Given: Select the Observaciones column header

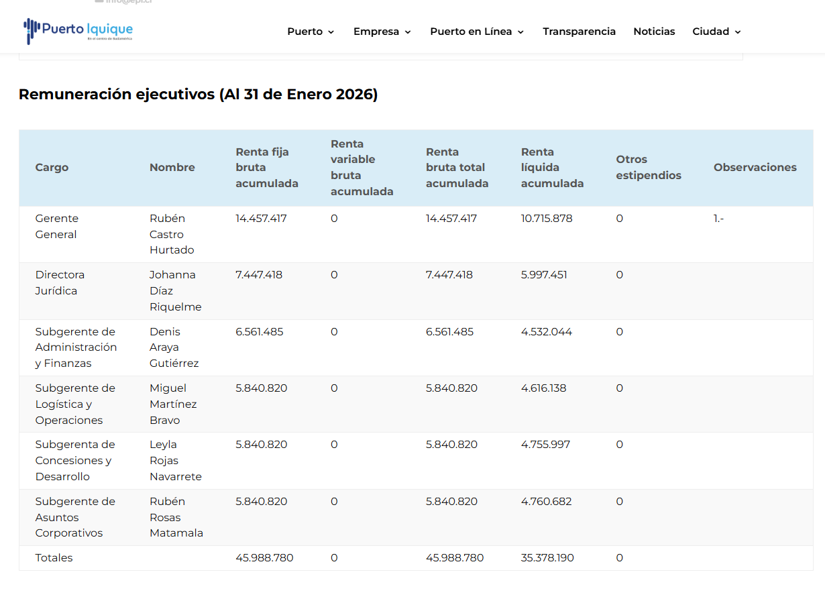Looking at the screenshot, I should [755, 168].
